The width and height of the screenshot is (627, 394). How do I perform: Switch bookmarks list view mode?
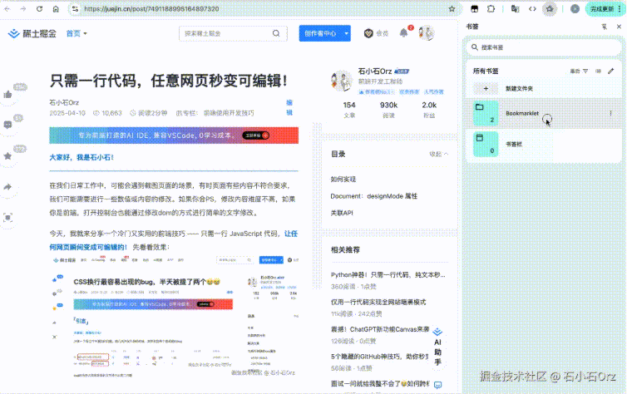click(598, 71)
